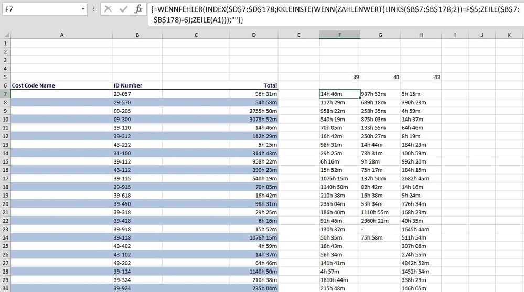This screenshot has height=292, width=524.
Task: Click ID cell '09-205'
Action: [x=137, y=111]
